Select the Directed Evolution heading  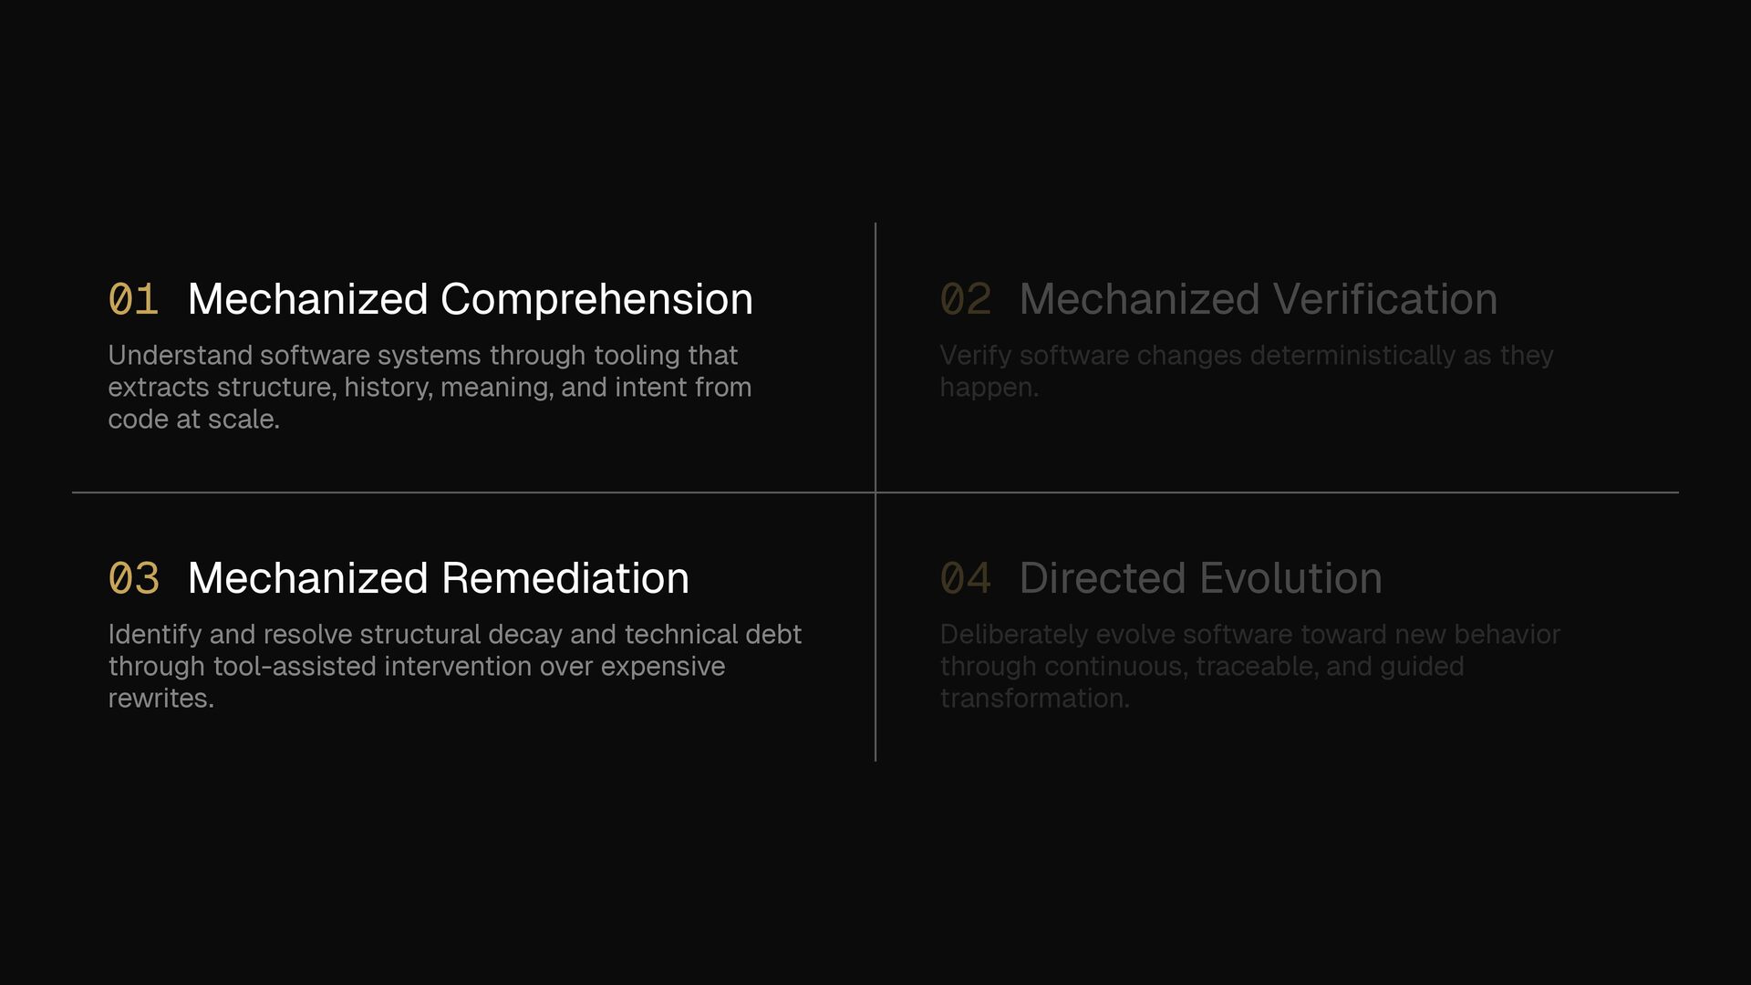pyautogui.click(x=1200, y=578)
